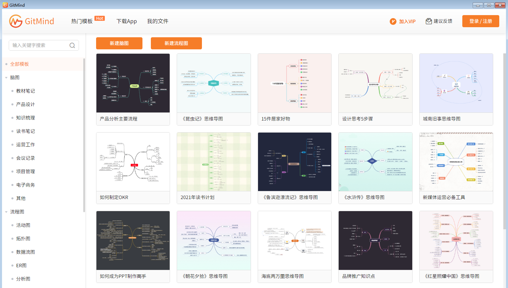Click the 新建脑图 button
The height and width of the screenshot is (288, 508).
point(119,43)
